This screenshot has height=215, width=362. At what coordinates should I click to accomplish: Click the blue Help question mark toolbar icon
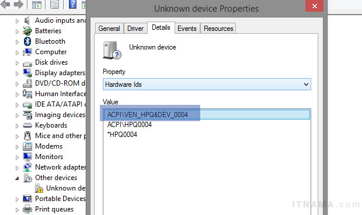click(x=72, y=5)
